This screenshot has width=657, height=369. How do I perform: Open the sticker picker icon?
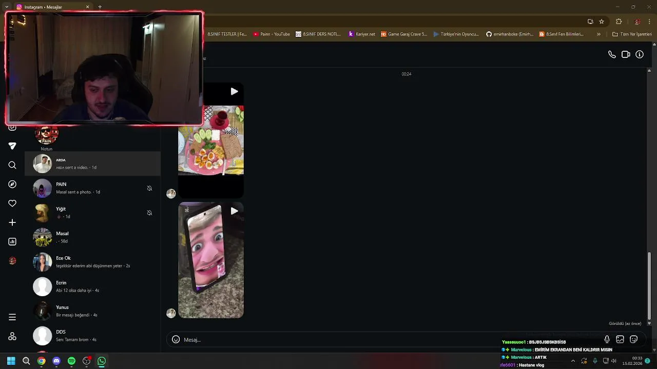pyautogui.click(x=634, y=339)
